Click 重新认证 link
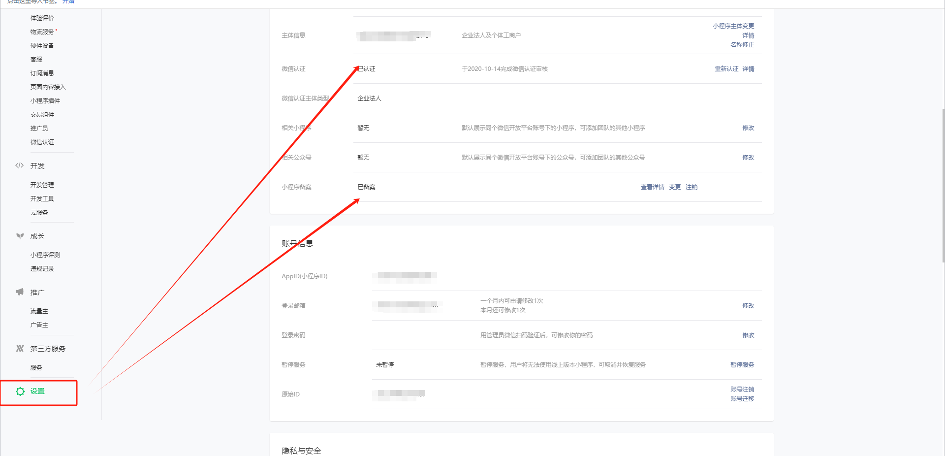The width and height of the screenshot is (945, 456). (x=726, y=69)
